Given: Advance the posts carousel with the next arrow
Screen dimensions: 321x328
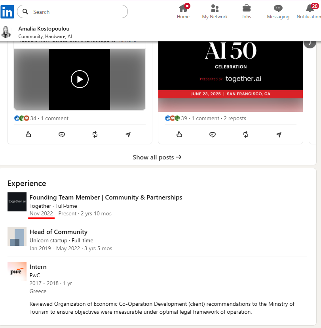Looking at the screenshot, I should 310,43.
